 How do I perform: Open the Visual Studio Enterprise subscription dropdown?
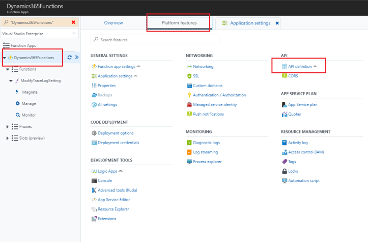tap(40, 34)
